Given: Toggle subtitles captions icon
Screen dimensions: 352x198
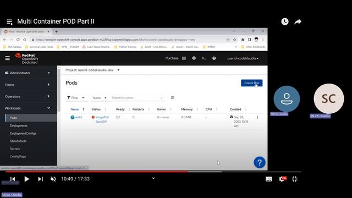Looking at the screenshot, I should (x=269, y=179).
